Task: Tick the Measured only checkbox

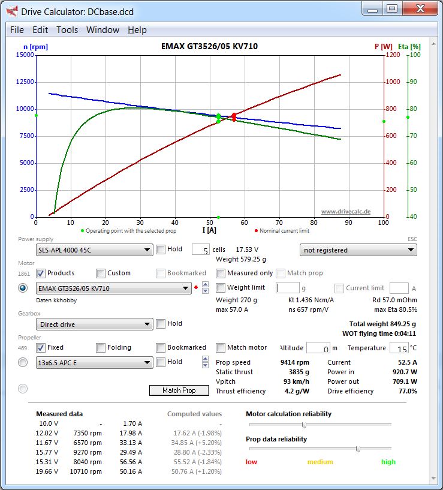Action: (x=221, y=273)
